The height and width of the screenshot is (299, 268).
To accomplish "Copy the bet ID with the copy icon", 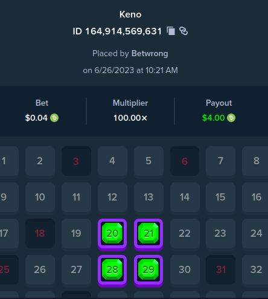I will point(171,31).
